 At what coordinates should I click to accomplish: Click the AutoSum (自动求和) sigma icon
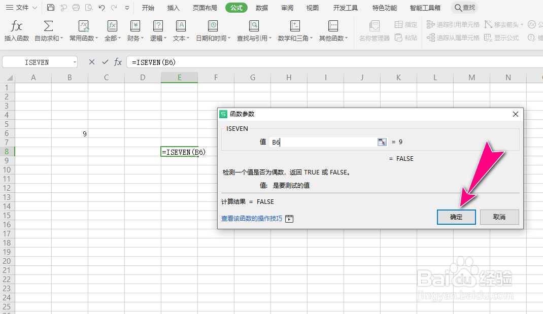pos(49,26)
